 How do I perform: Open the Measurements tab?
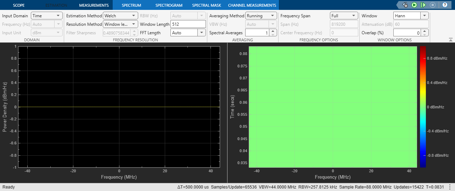94,5
